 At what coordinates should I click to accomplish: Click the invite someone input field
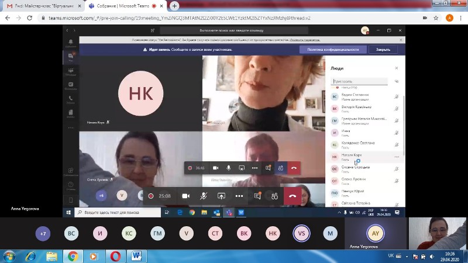click(360, 81)
